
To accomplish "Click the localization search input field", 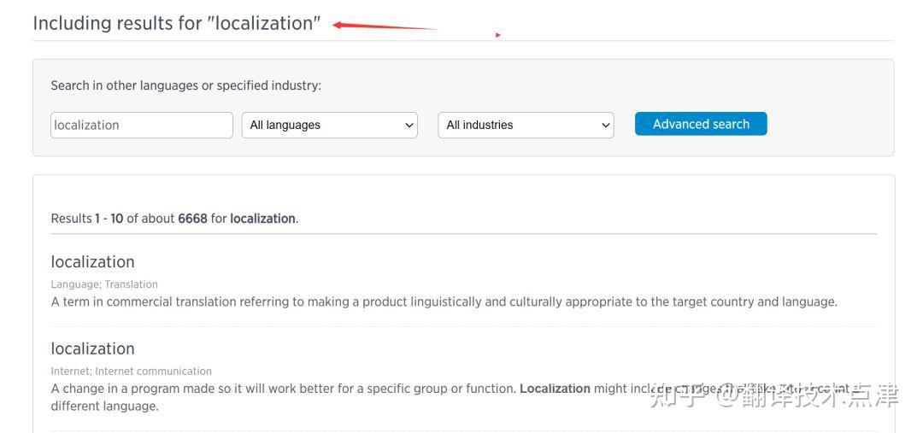I will pos(141,125).
